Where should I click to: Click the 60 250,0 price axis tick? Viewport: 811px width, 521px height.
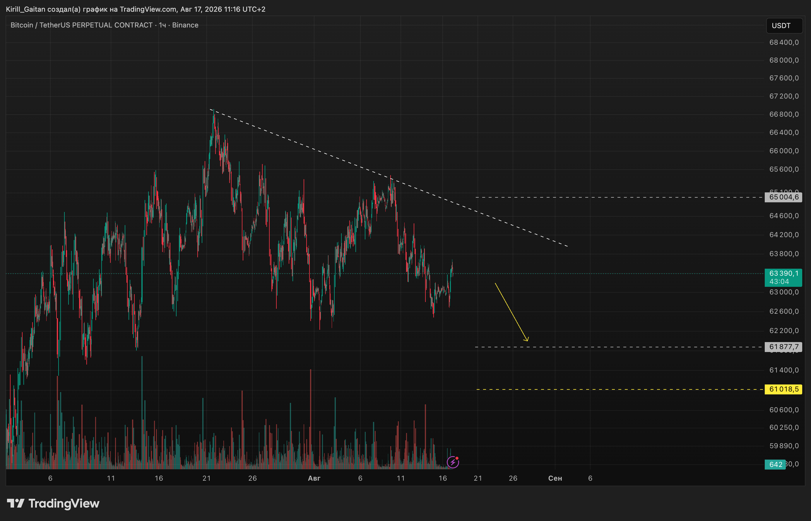tap(784, 428)
